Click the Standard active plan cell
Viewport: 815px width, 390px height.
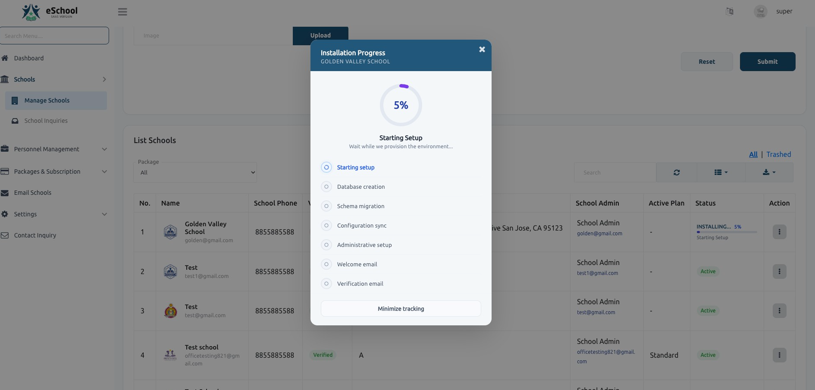[664, 355]
